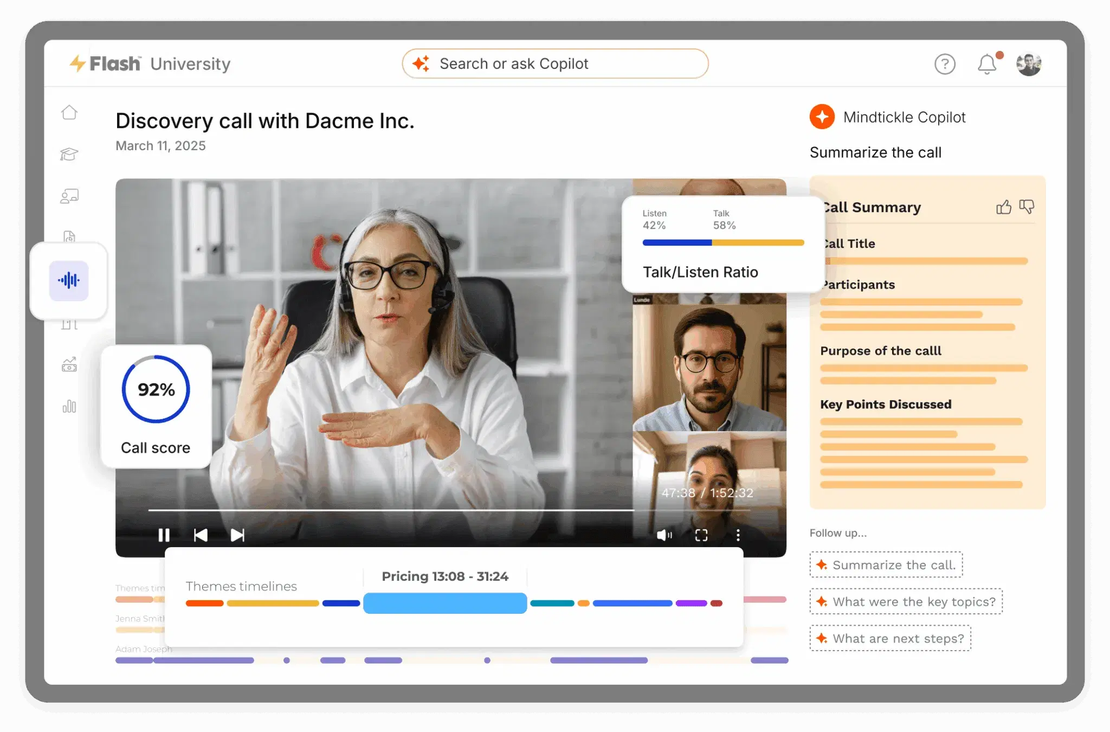Click the 'Summarize the call' follow-up chip
This screenshot has height=732, width=1110.
click(886, 564)
